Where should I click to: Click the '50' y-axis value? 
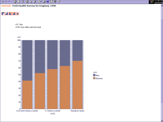(19, 75)
